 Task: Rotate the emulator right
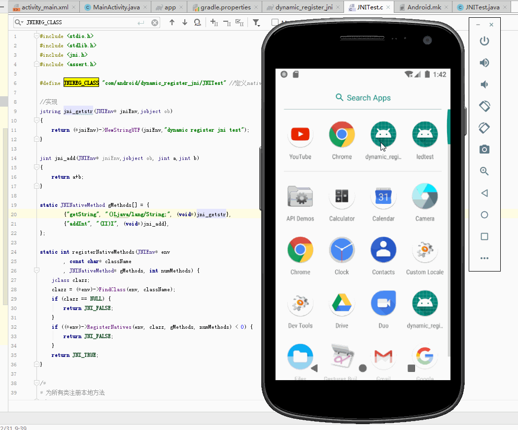click(x=484, y=128)
